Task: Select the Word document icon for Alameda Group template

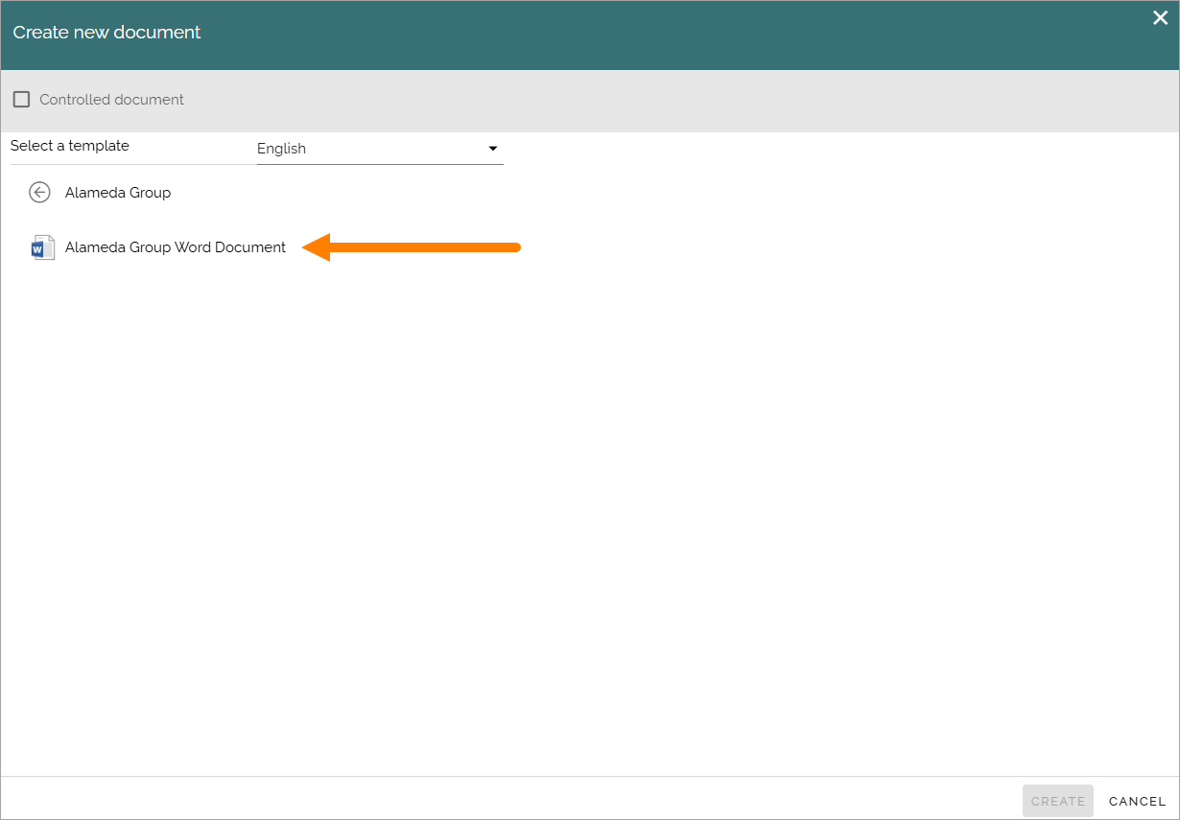Action: pyautogui.click(x=42, y=247)
